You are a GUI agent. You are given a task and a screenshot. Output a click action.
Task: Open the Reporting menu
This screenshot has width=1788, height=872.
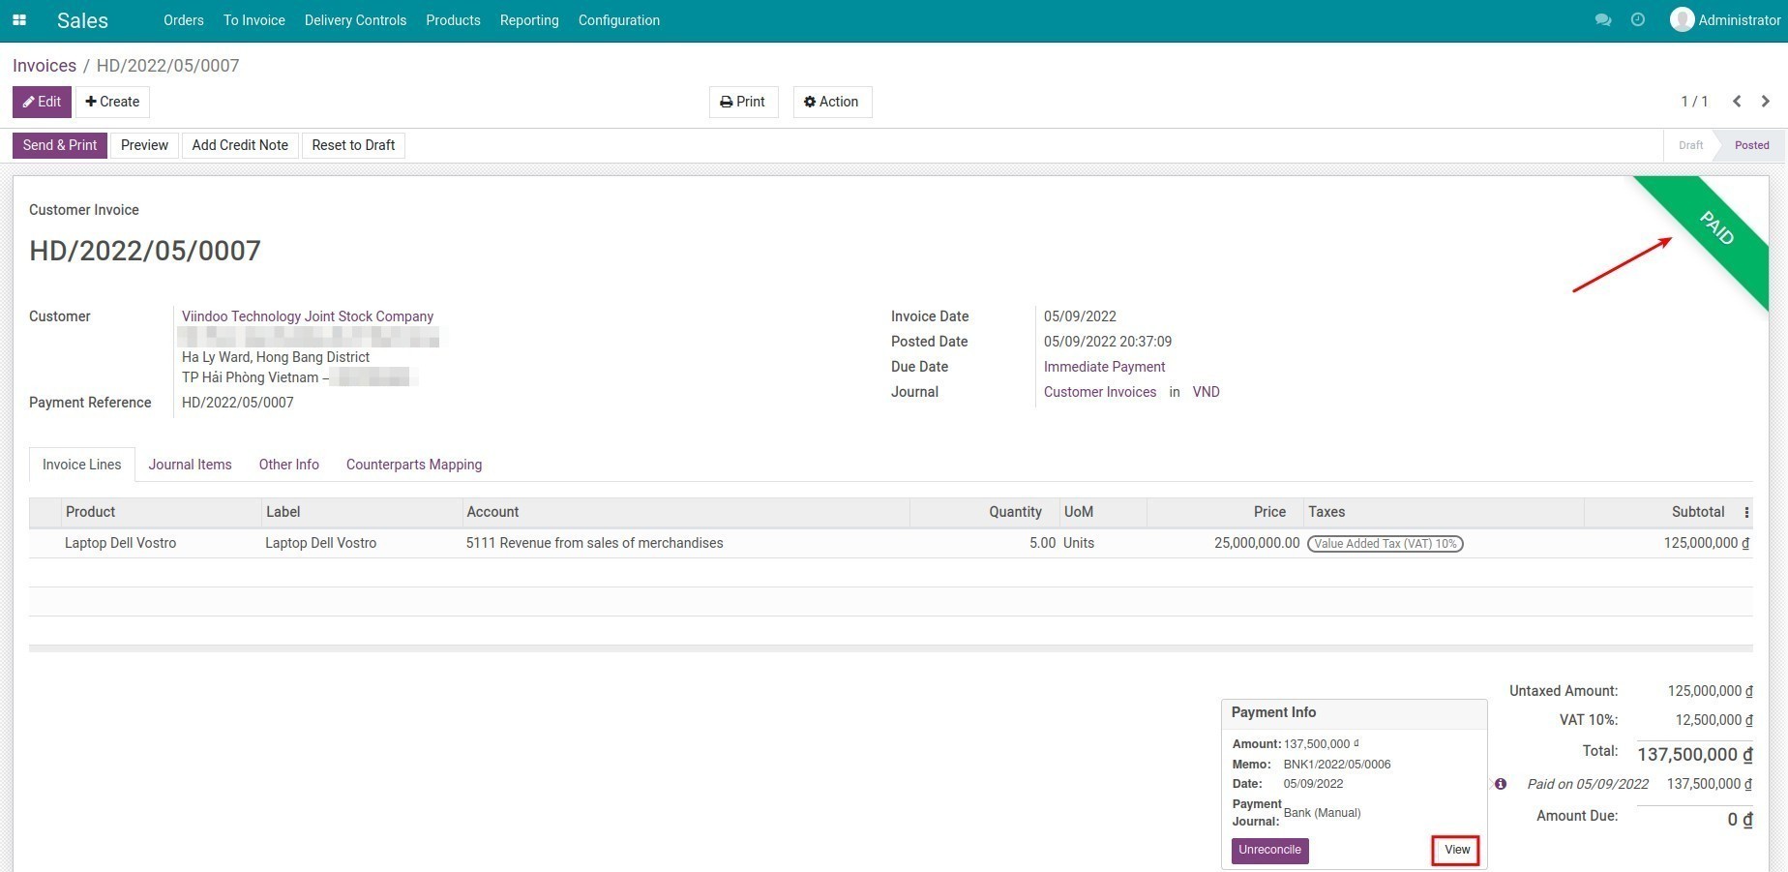click(x=529, y=20)
